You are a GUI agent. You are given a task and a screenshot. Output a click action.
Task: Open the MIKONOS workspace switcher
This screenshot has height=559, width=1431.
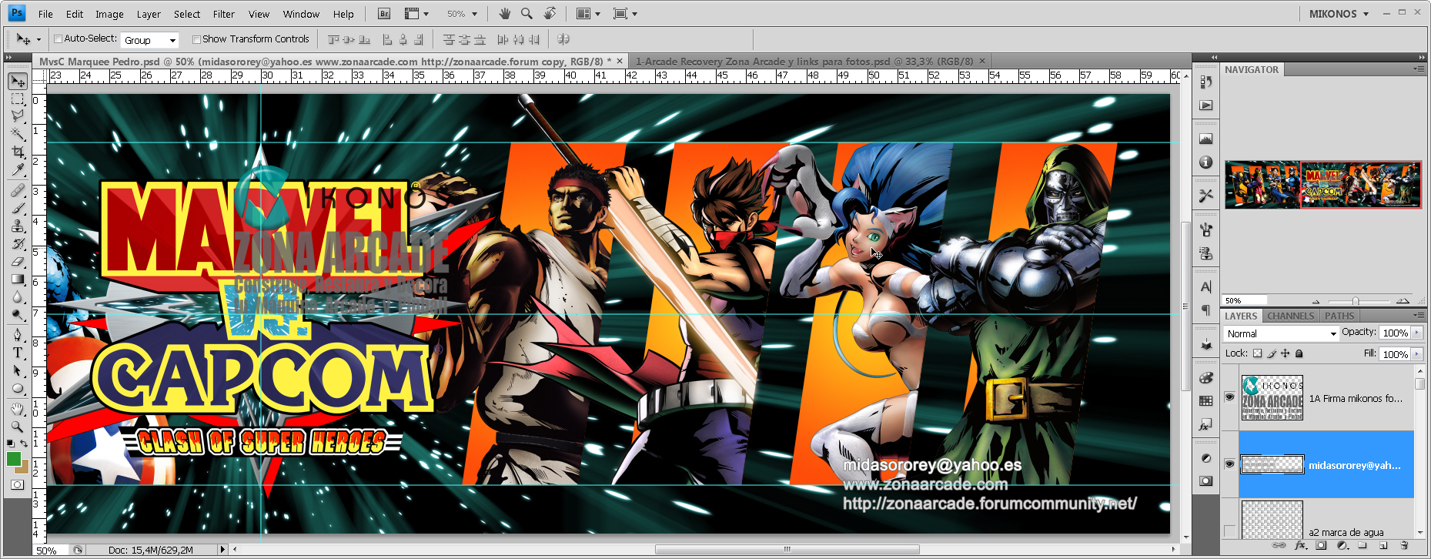pyautogui.click(x=1339, y=14)
